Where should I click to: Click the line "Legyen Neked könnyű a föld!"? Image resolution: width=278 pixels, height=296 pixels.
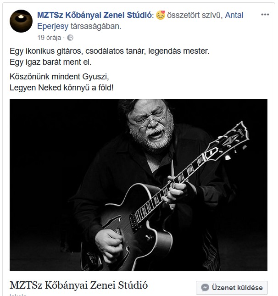[61, 86]
